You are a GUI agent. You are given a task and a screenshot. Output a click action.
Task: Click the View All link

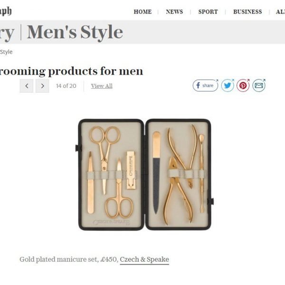102,86
